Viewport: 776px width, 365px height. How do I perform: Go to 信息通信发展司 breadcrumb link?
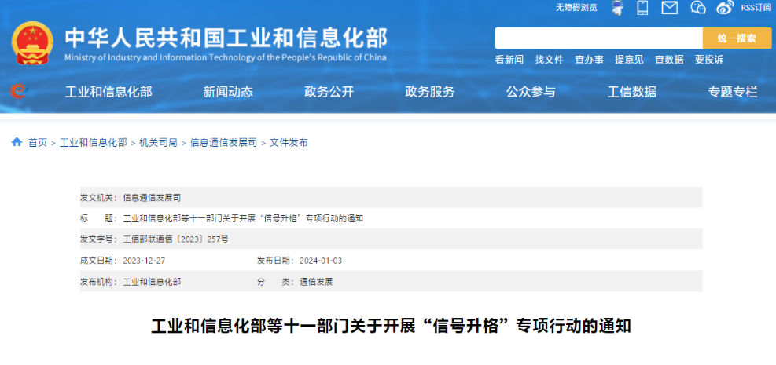(224, 143)
